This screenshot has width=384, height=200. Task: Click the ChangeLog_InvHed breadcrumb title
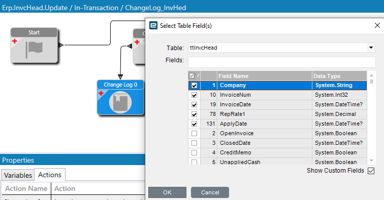pyautogui.click(x=155, y=8)
